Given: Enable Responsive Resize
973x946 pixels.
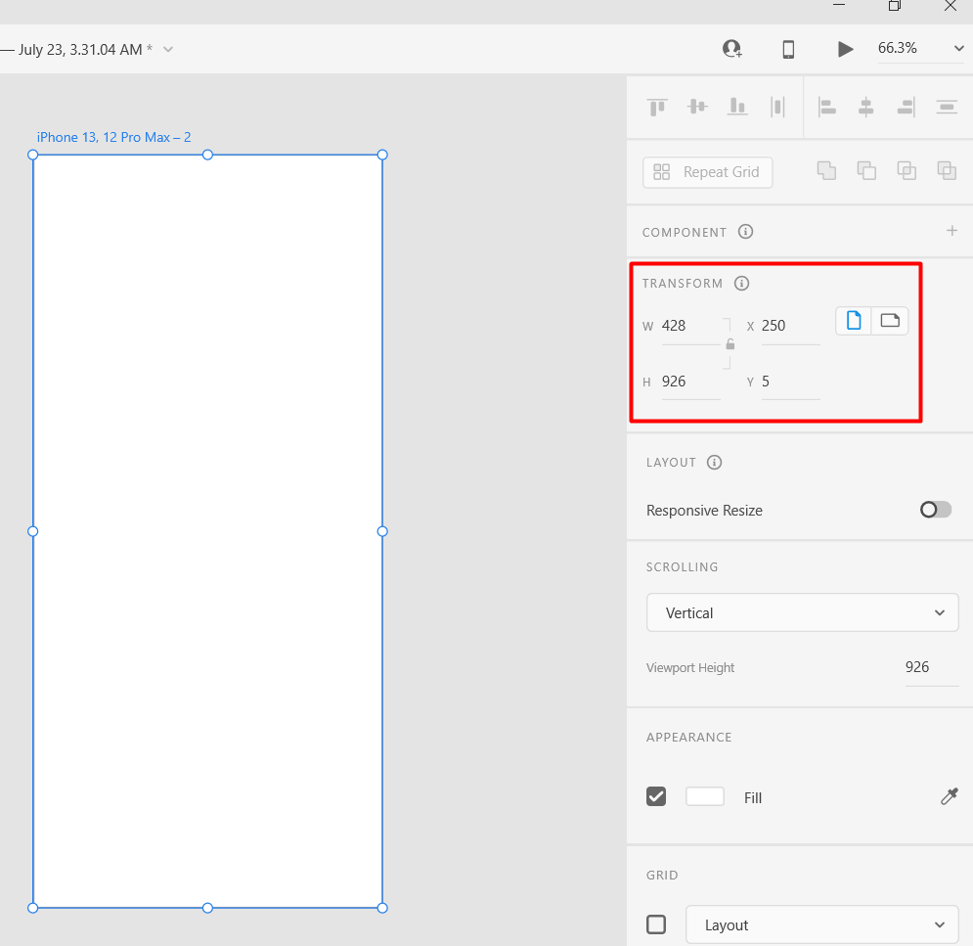Looking at the screenshot, I should point(935,510).
